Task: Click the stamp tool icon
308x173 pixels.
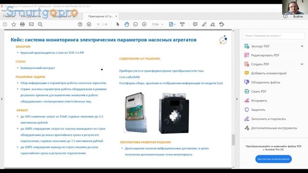Action: pyautogui.click(x=221, y=25)
